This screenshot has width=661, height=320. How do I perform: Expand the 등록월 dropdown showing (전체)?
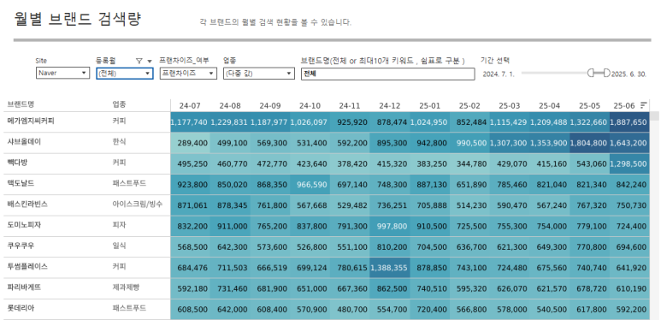tap(124, 74)
